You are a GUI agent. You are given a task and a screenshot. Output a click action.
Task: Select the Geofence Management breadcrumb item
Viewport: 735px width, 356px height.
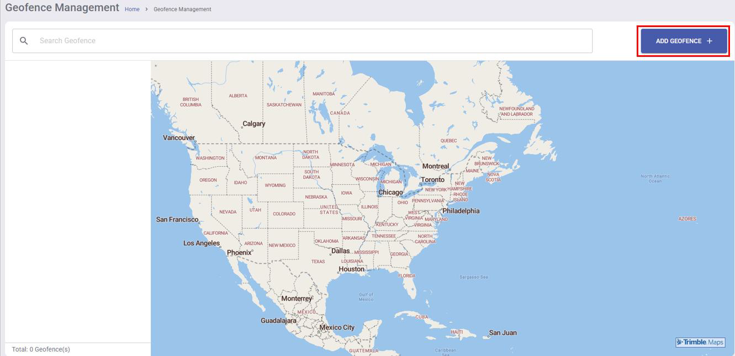click(x=182, y=9)
